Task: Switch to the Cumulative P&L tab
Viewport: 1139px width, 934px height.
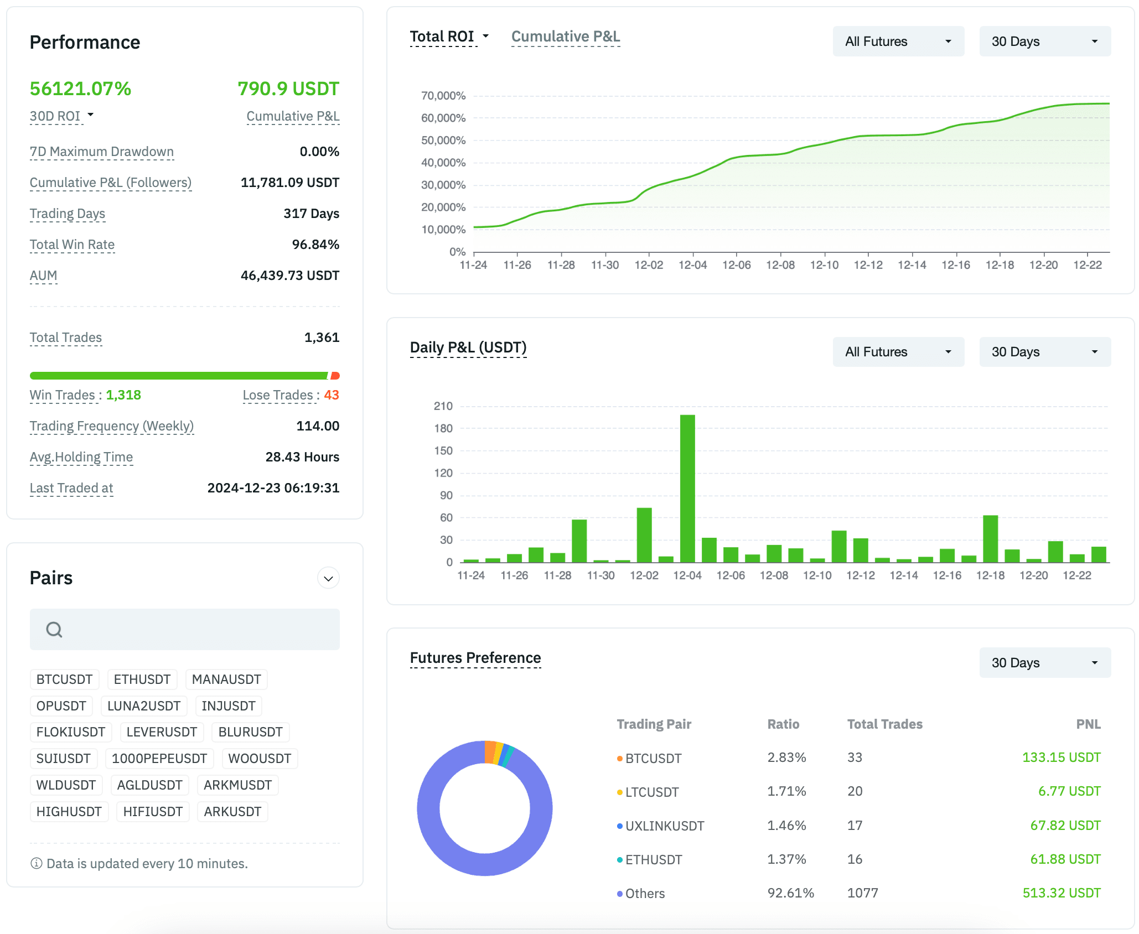Action: tap(565, 37)
